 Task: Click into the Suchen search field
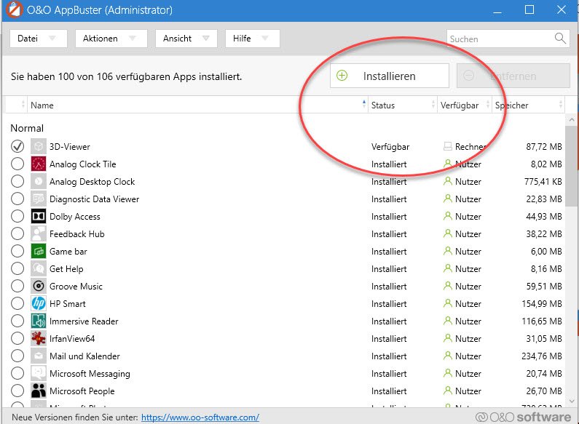pos(499,39)
